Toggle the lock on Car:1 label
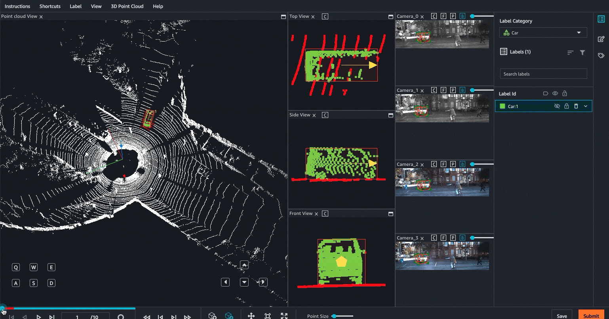Viewport: 609px width, 319px height. click(567, 106)
